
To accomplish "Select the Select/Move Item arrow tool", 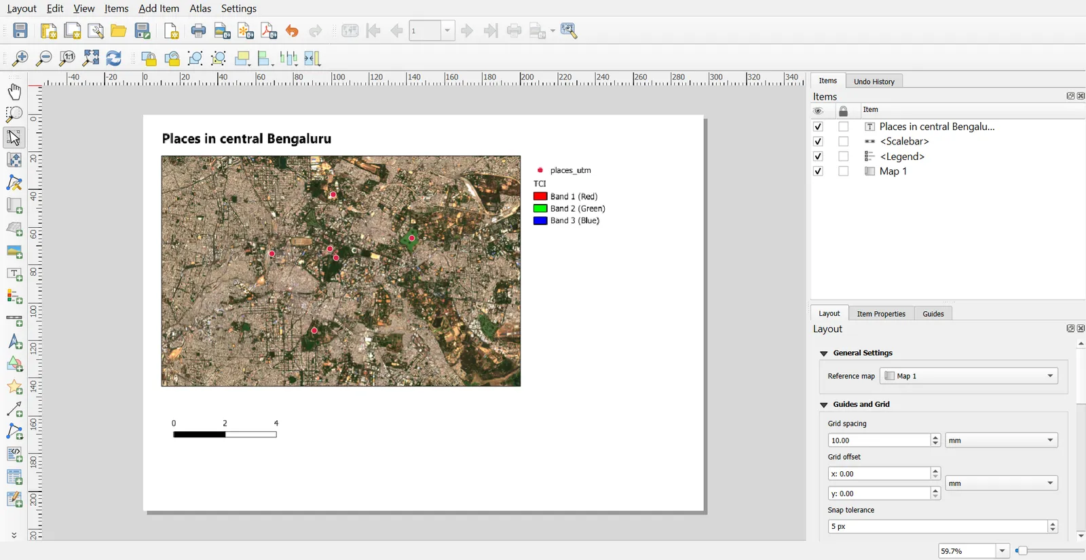I will (14, 137).
